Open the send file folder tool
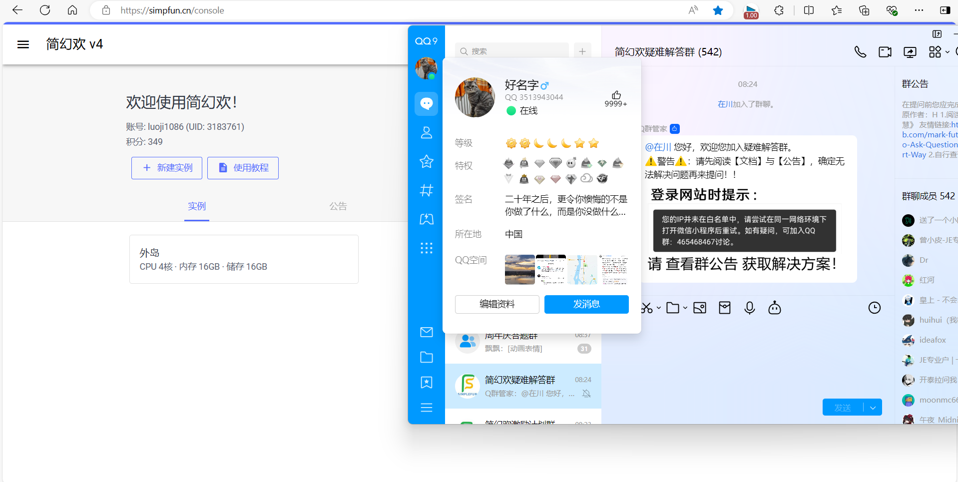Viewport: 958px width, 482px height. (673, 308)
